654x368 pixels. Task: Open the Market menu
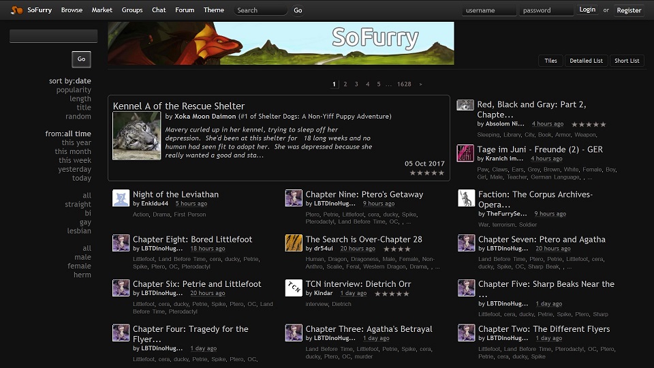pyautogui.click(x=102, y=10)
